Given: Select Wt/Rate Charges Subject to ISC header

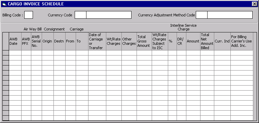Looking at the screenshot, I should click(x=160, y=41).
